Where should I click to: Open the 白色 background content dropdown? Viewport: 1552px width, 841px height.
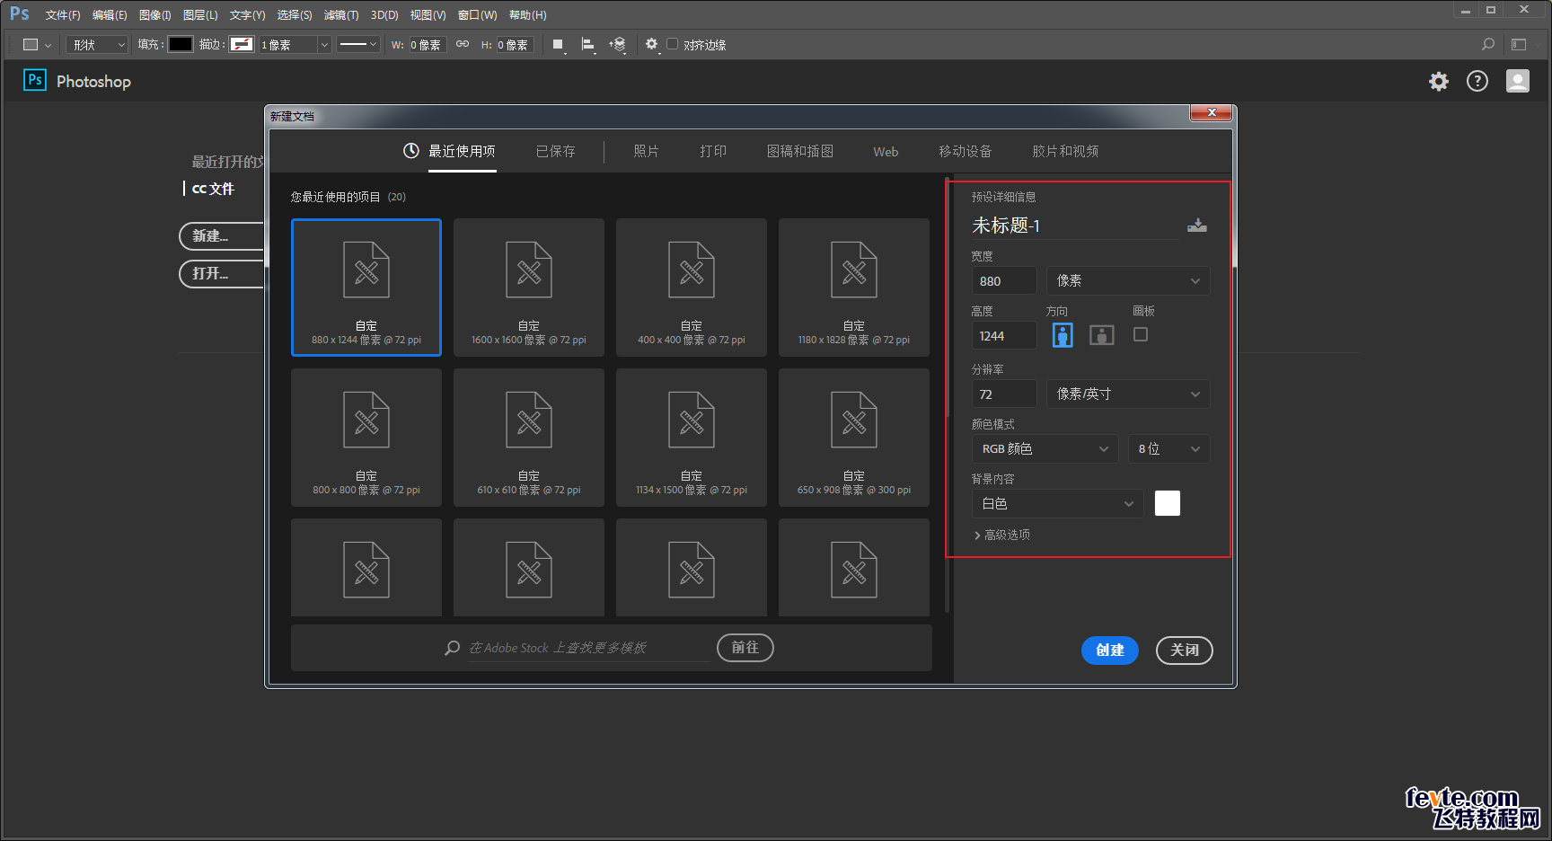coord(1057,504)
